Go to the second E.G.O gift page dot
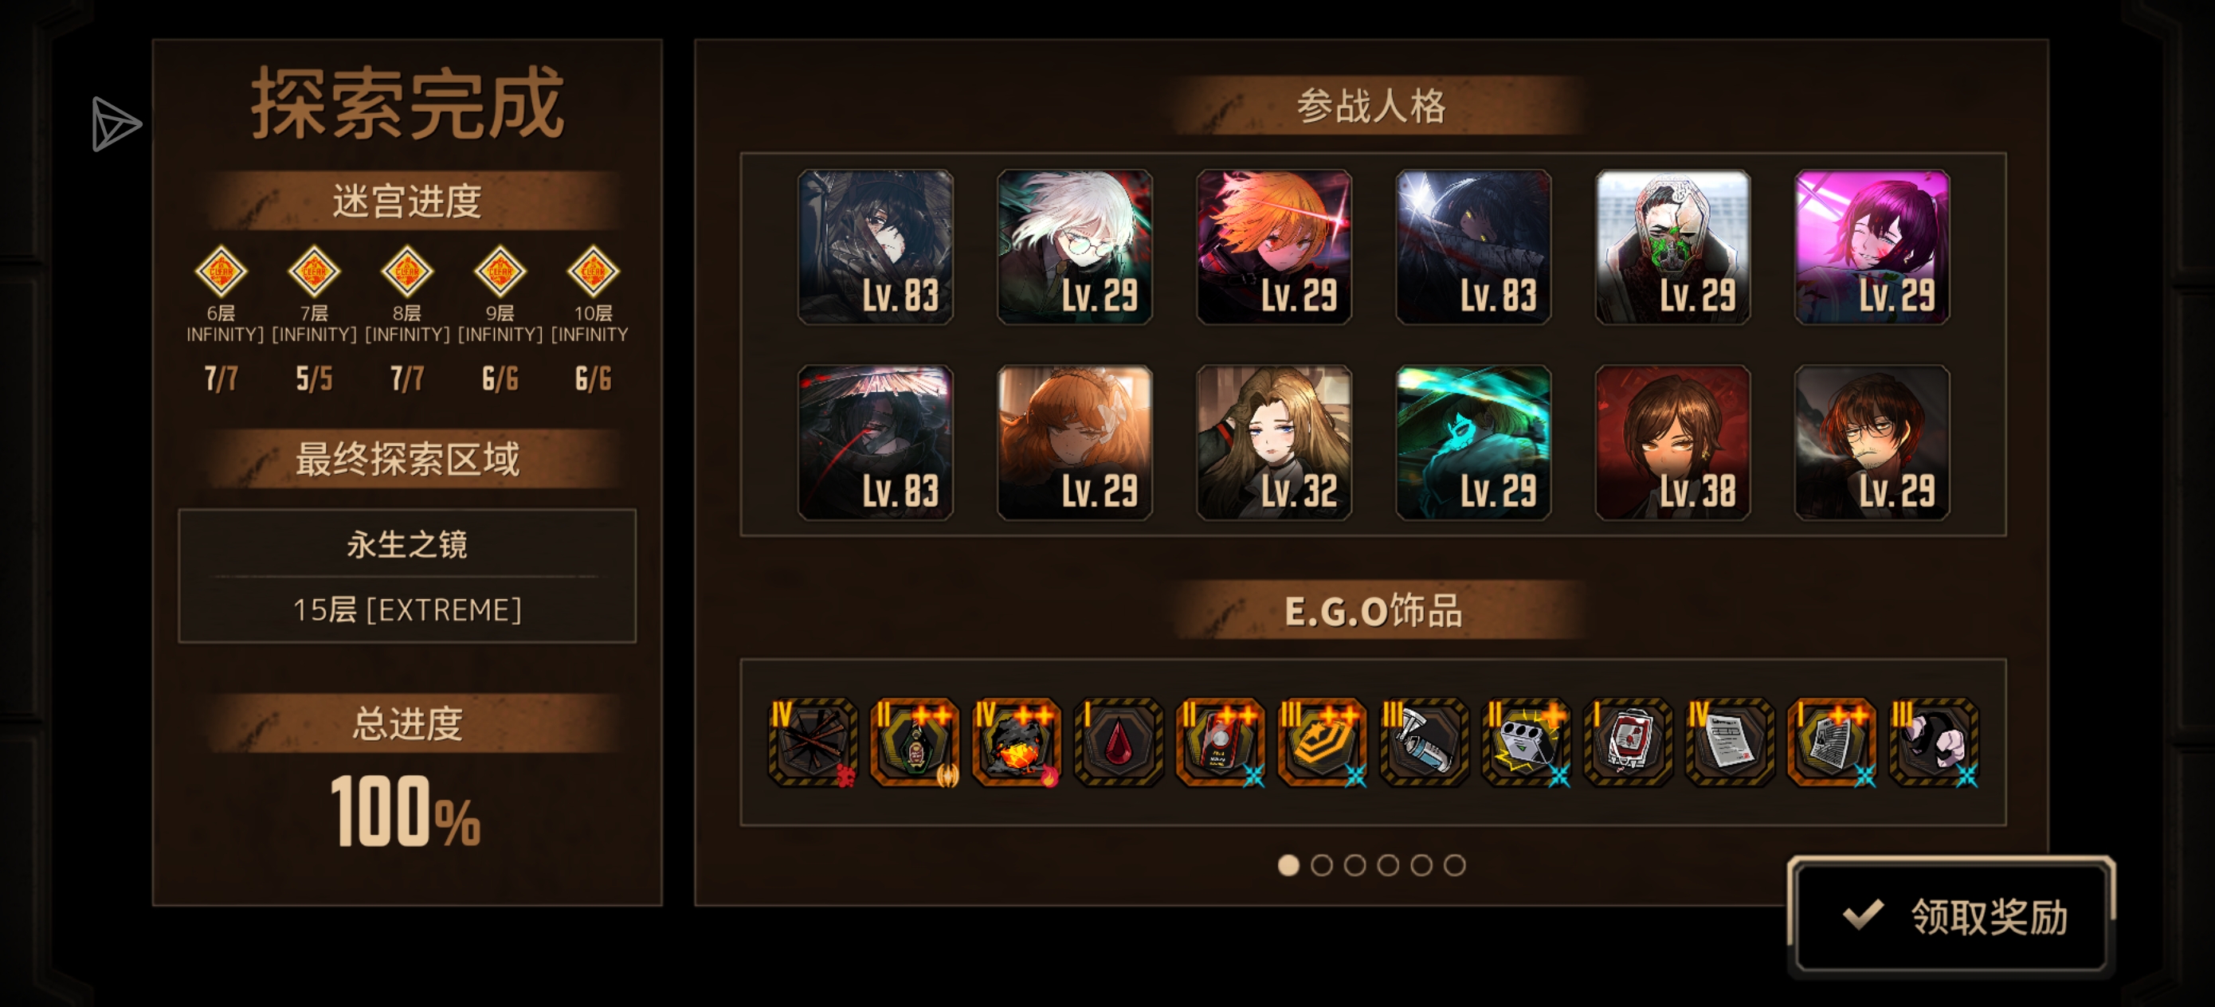This screenshot has height=1007, width=2215. coord(1322,865)
